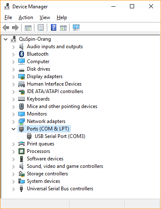Click the Show/Hide Console Tree toolbar icon
161x209 pixels.
click(x=28, y=27)
